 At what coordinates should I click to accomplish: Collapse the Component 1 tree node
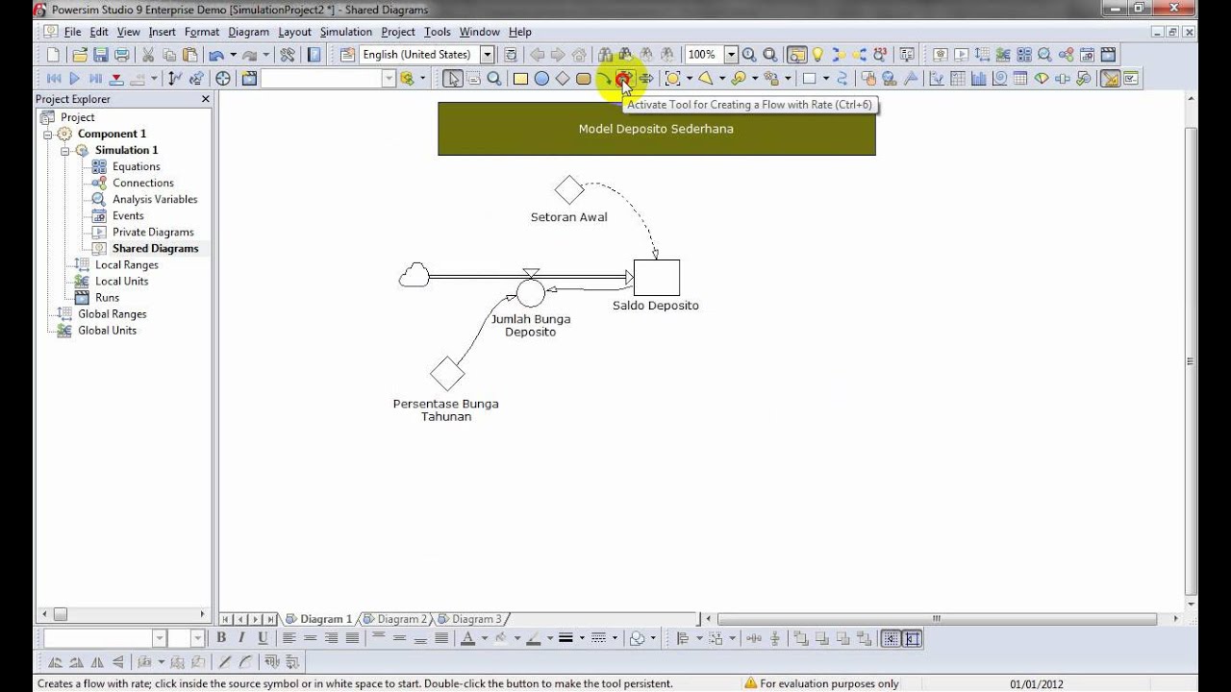(x=48, y=134)
